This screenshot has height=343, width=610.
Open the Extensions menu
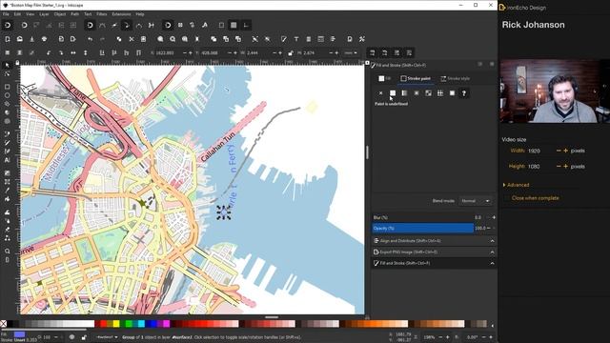click(x=121, y=14)
